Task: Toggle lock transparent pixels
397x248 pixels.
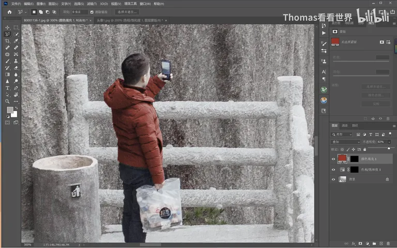Action: (x=342, y=149)
